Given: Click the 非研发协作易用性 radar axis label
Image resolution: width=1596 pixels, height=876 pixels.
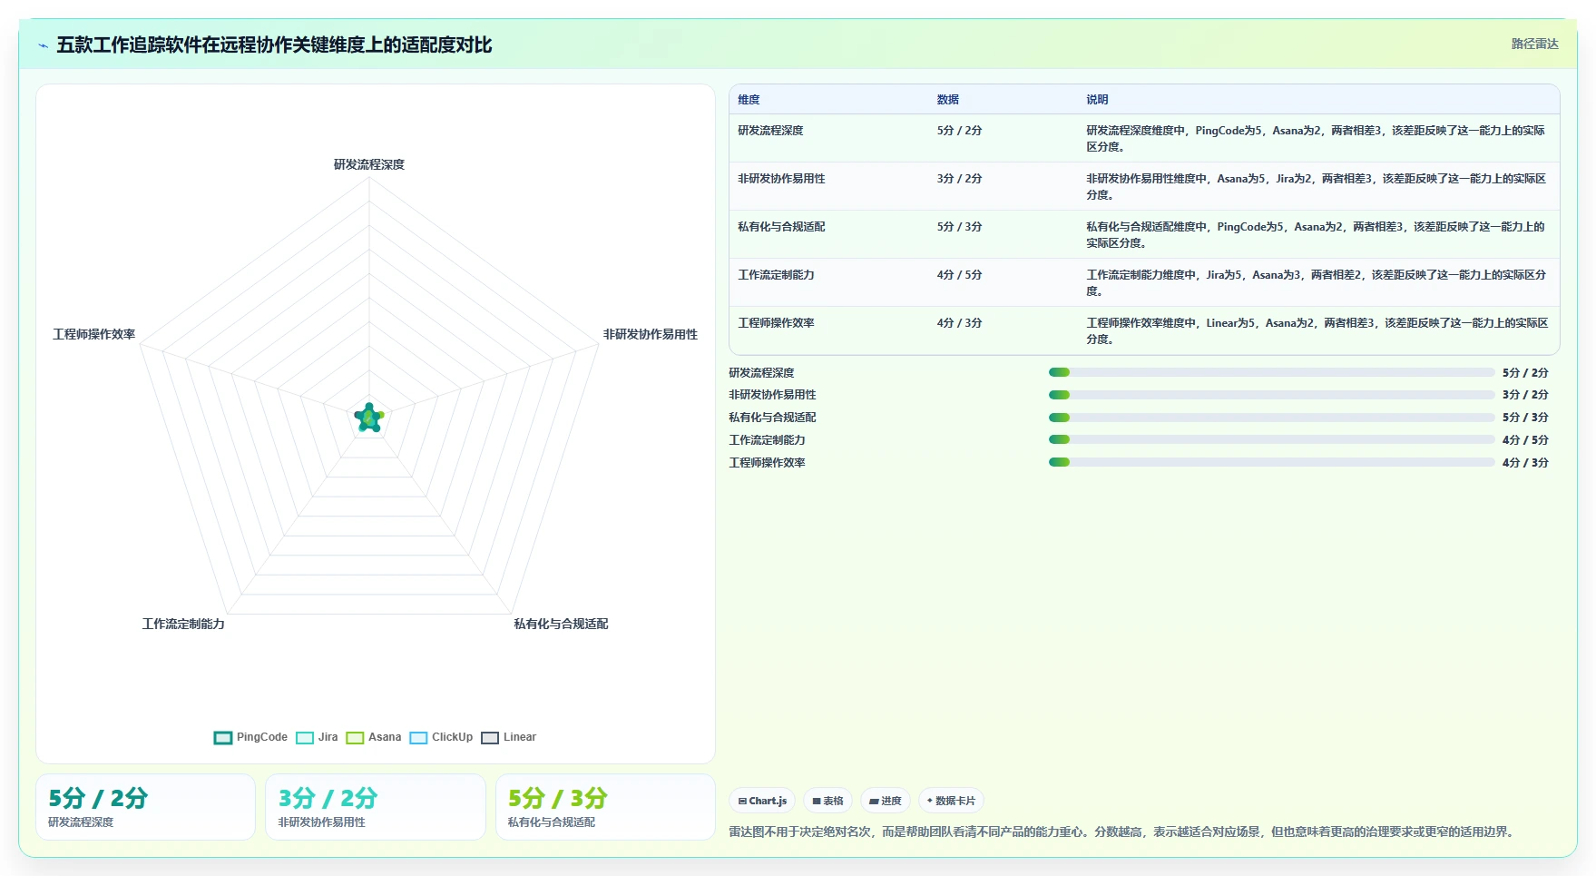Looking at the screenshot, I should 651,334.
